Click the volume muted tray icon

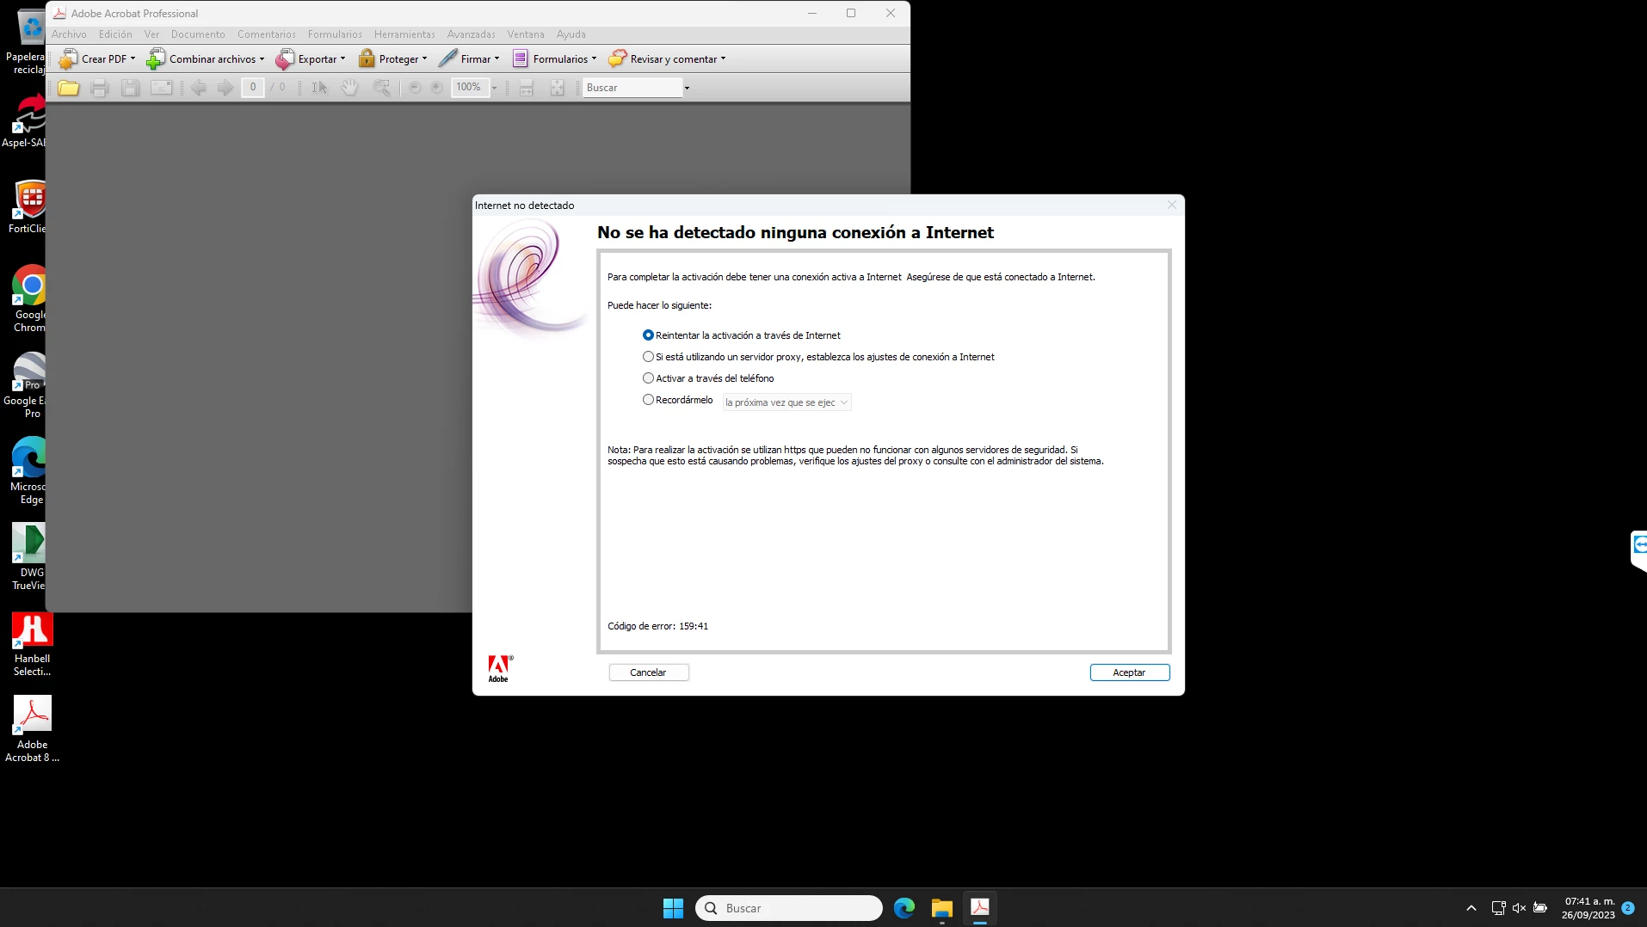[x=1519, y=908]
